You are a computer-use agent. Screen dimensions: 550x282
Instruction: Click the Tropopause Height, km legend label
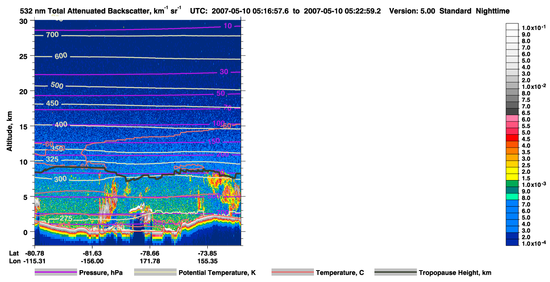(455, 273)
